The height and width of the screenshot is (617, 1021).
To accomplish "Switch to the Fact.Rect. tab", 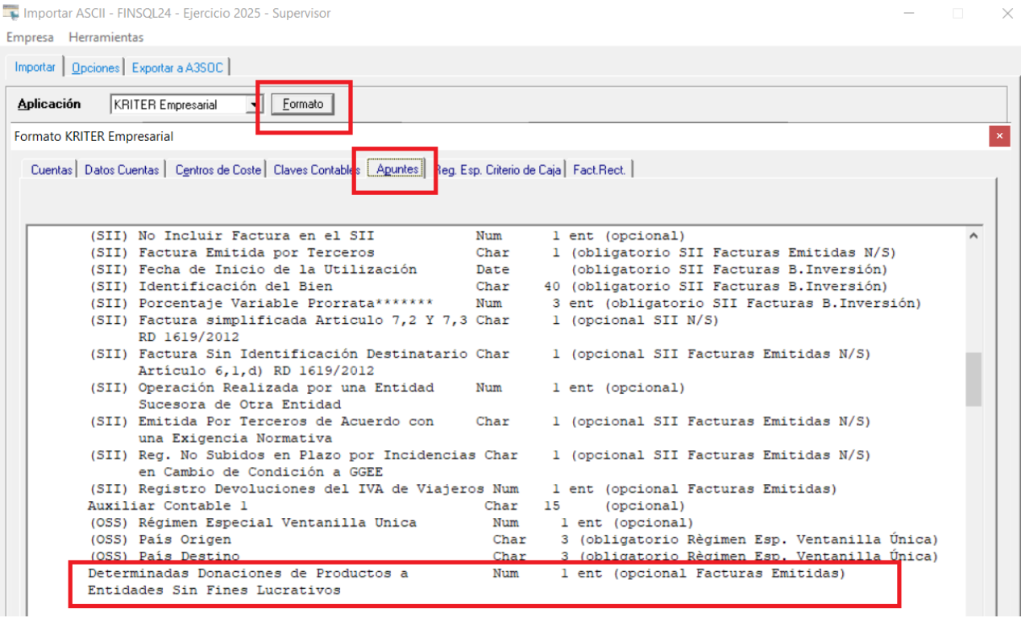I will tap(599, 170).
